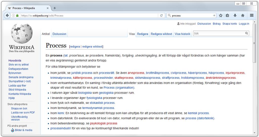Screen dimensions: 259x137
Task: Open site information icon in address bar
Action: (14, 15)
